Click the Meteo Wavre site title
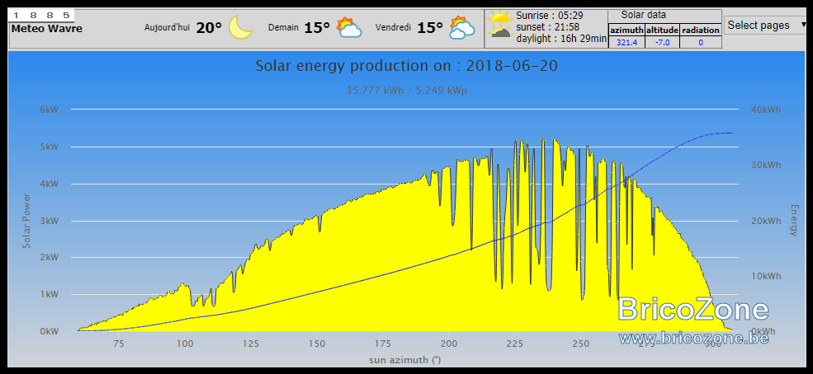The image size is (813, 374). (x=47, y=29)
